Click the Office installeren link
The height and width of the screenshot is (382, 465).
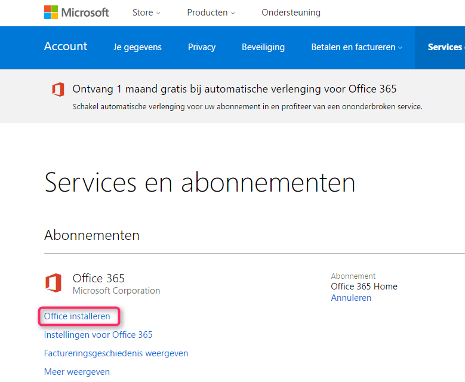coord(77,316)
